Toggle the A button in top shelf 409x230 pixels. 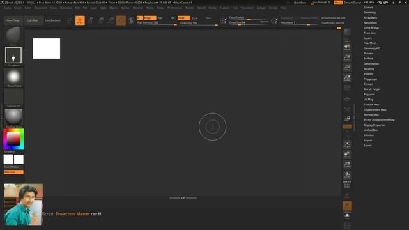[139, 18]
